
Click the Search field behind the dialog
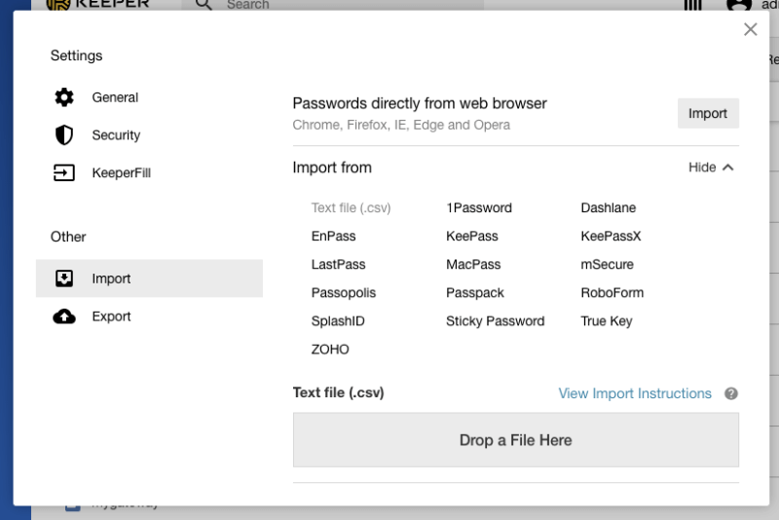(x=333, y=5)
